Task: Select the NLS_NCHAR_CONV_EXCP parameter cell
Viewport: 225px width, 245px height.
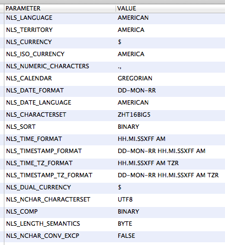Action: (x=60, y=236)
